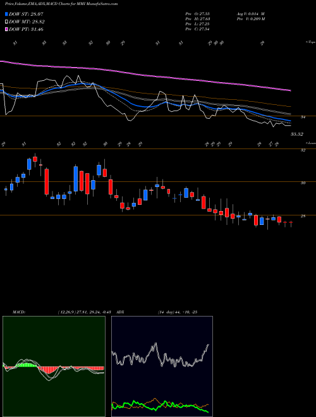
Task: Click the 35.52 price label
Action: coord(297,135)
